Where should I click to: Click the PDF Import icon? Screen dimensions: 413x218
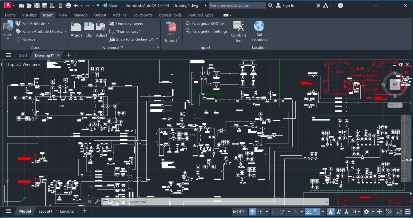click(171, 26)
